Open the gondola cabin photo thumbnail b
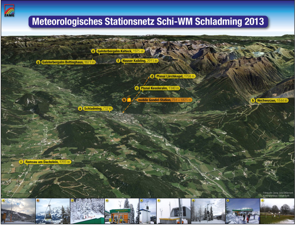Viewport: 295px width, 225px height. pos(53,211)
